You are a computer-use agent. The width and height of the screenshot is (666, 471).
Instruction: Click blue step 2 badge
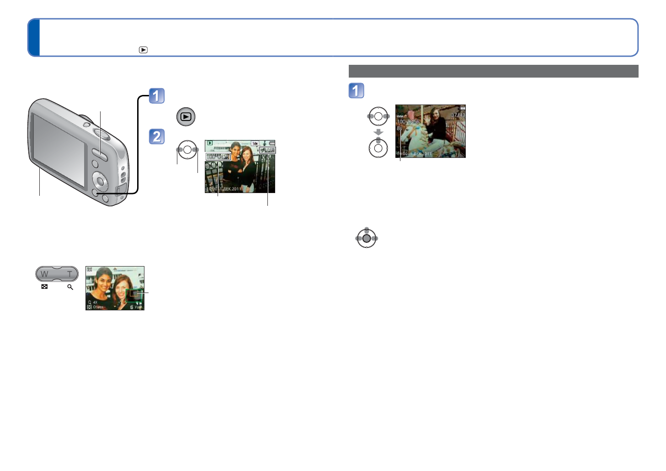(157, 136)
